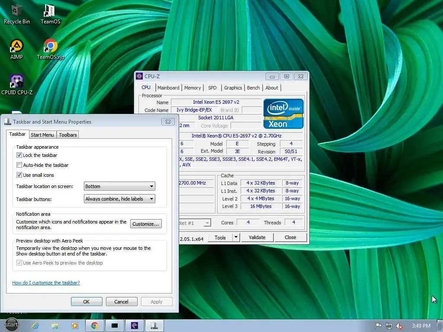Uncheck Use small icons
Image resolution: width=443 pixels, height=332 pixels.
pyautogui.click(x=19, y=175)
